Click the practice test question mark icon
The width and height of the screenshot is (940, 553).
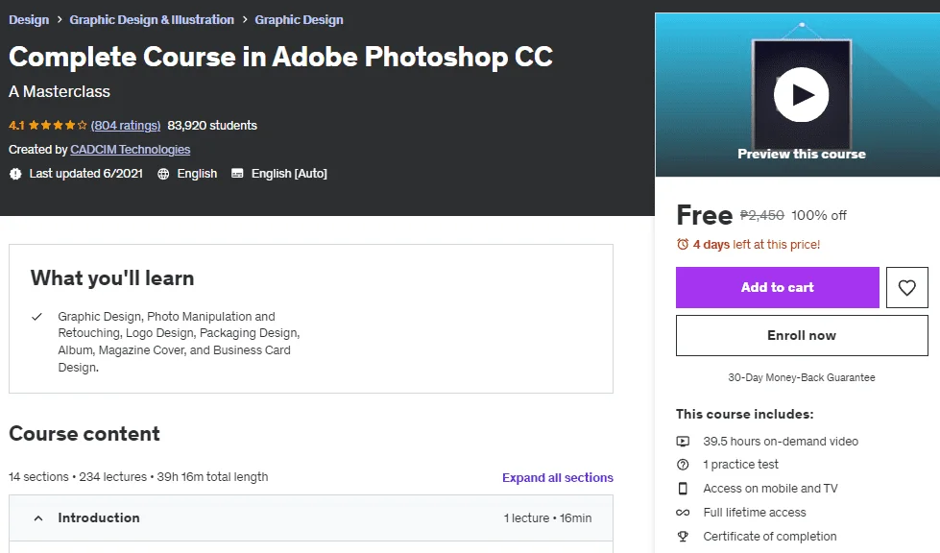(x=683, y=465)
